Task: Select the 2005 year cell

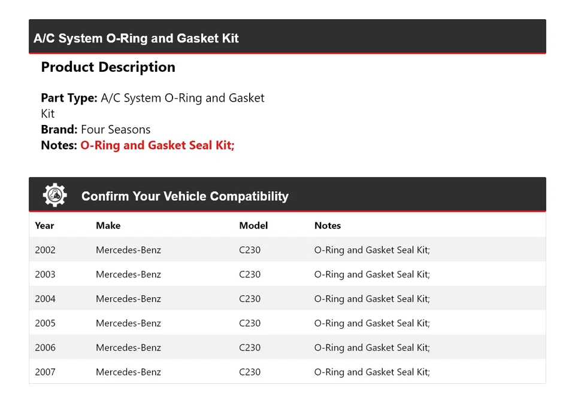Action: click(45, 323)
